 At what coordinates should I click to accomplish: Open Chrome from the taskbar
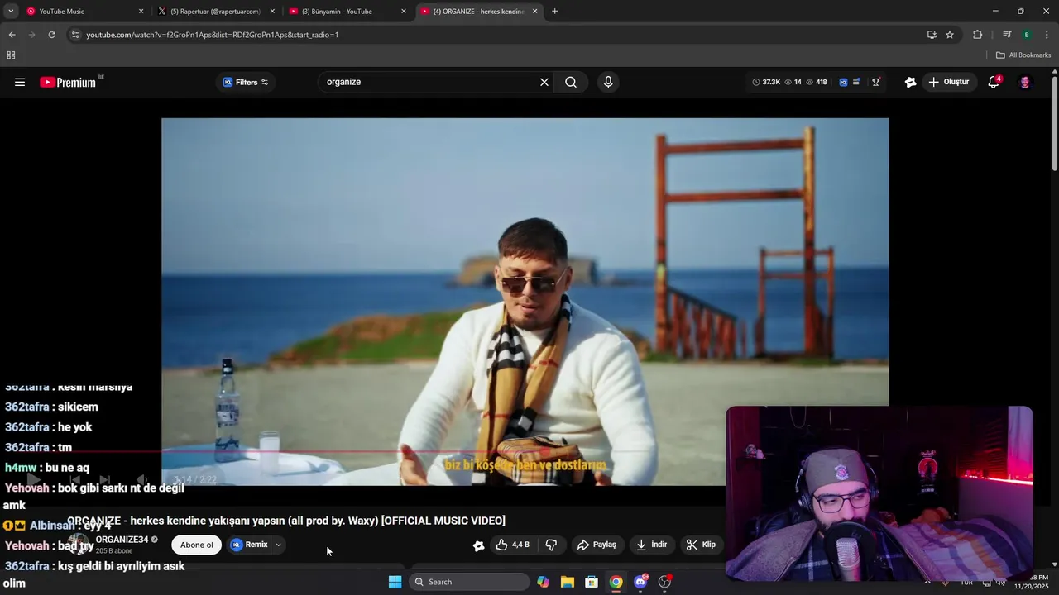tap(616, 582)
